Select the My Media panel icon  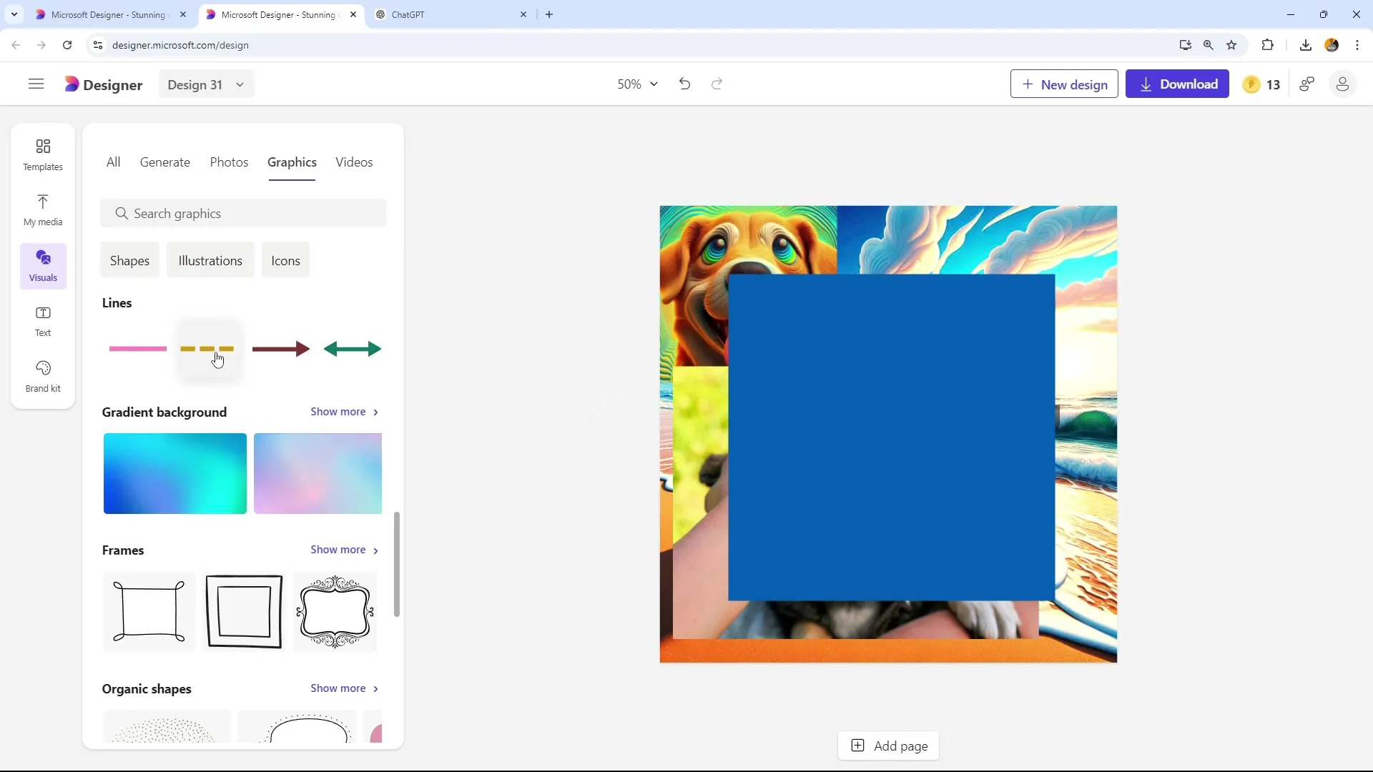[x=42, y=208]
